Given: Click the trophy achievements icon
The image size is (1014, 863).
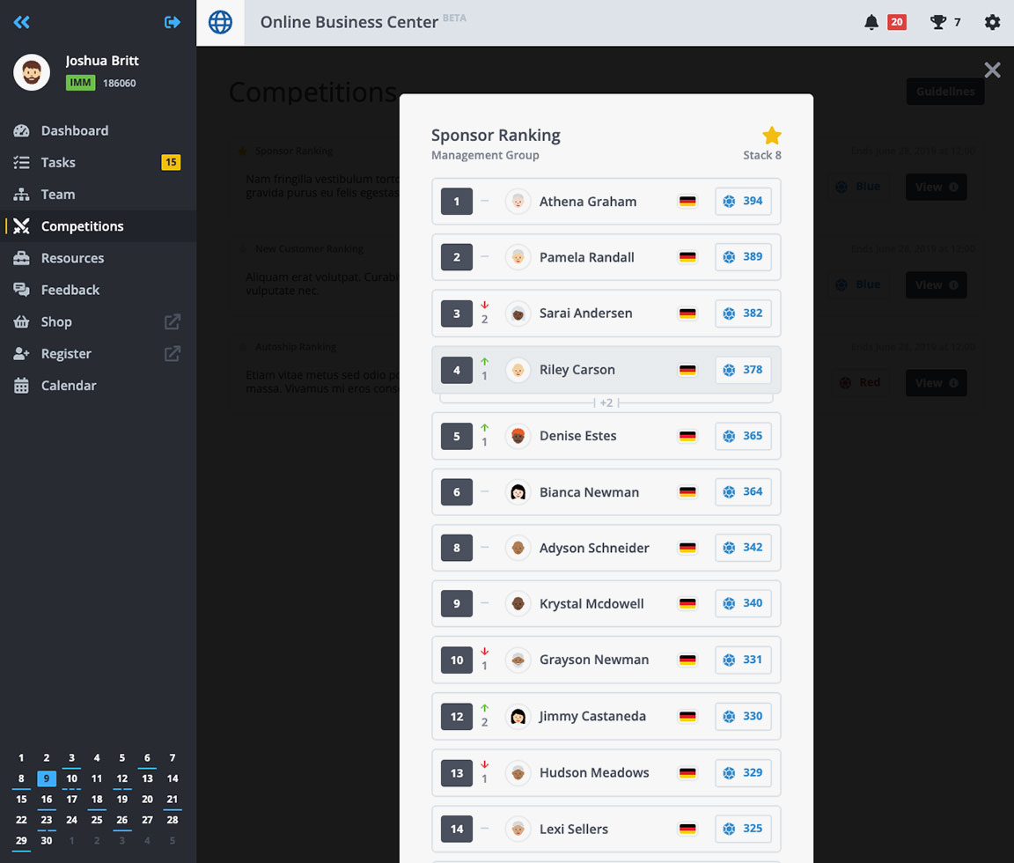Looking at the screenshot, I should click(938, 23).
